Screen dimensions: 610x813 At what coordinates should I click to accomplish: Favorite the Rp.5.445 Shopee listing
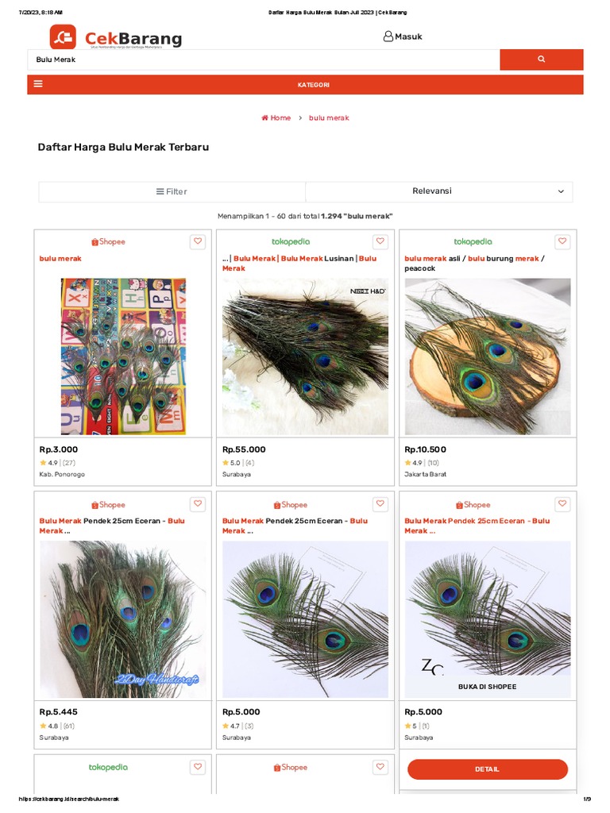pos(198,503)
